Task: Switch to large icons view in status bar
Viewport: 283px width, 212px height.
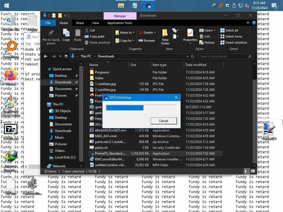Action: pos(253,171)
